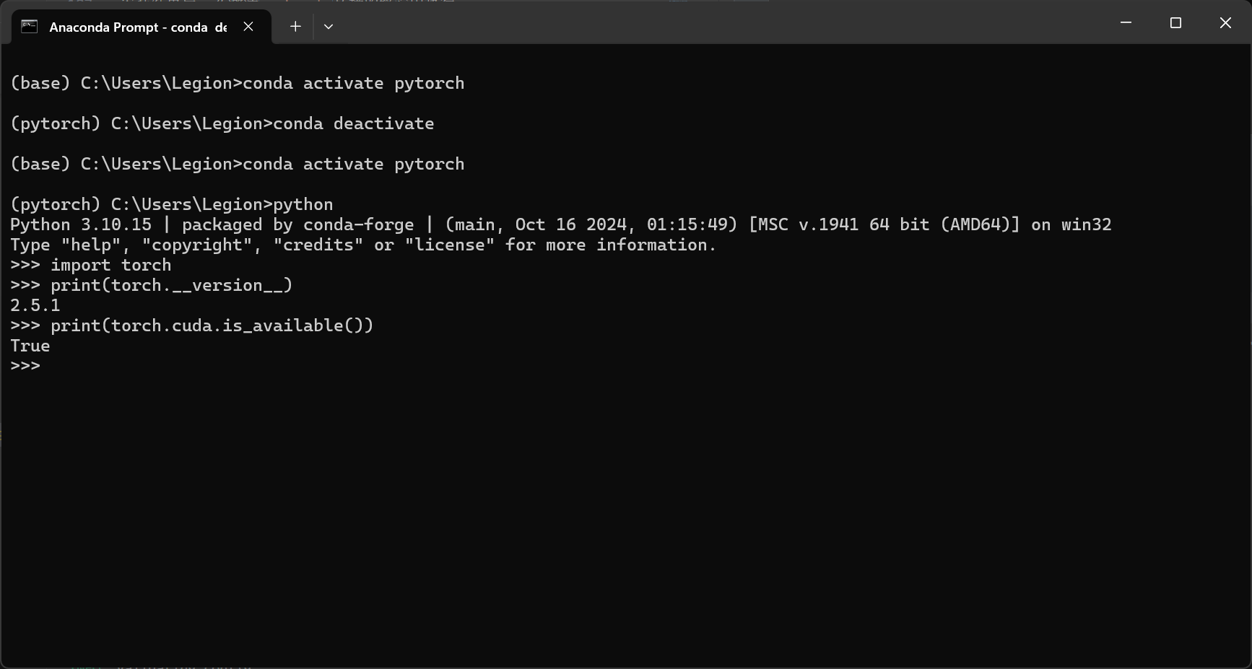Click the import torch command line
Viewport: 1252px width, 669px height.
91,265
